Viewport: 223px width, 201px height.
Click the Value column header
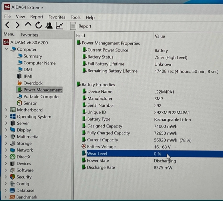click(x=160, y=36)
